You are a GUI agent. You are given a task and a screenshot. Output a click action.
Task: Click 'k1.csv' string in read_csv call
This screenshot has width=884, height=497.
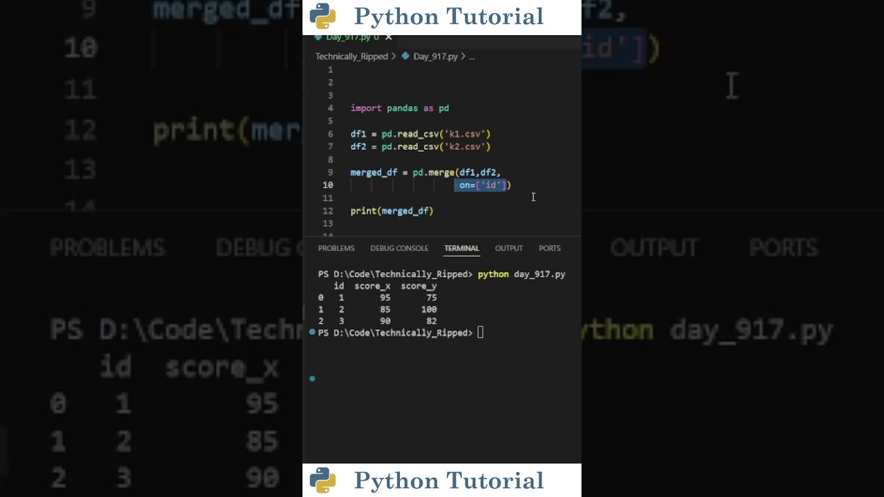coord(465,134)
